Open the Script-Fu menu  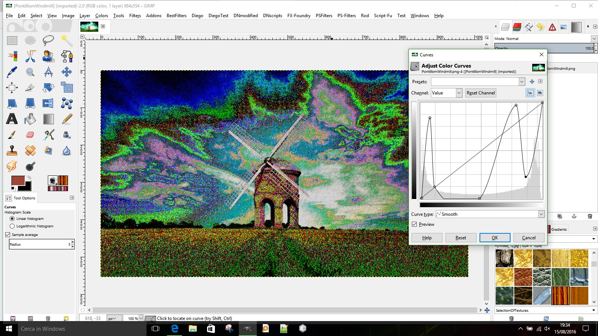[x=383, y=16]
